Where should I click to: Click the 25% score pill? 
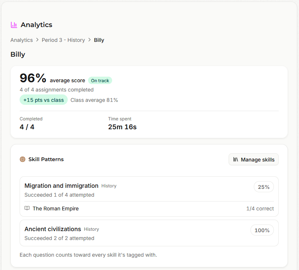[x=264, y=187]
